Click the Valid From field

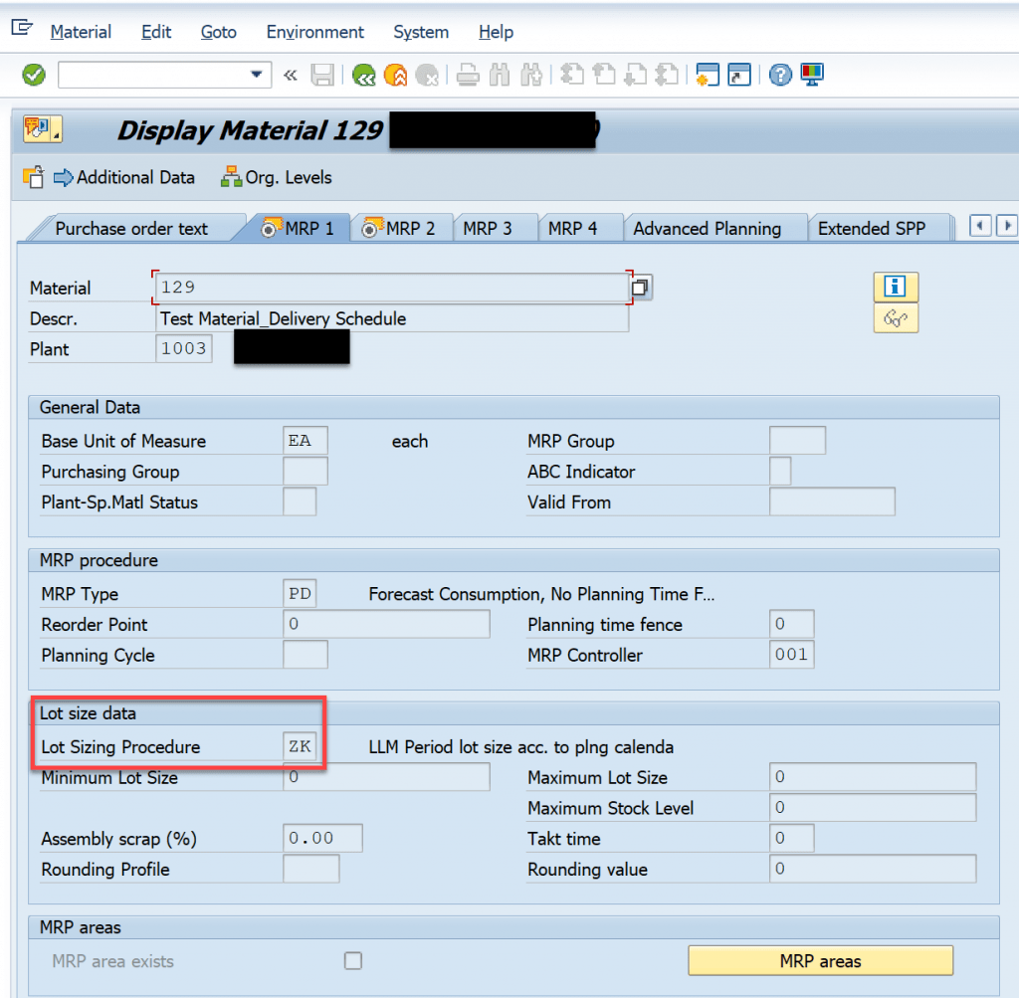click(x=832, y=501)
